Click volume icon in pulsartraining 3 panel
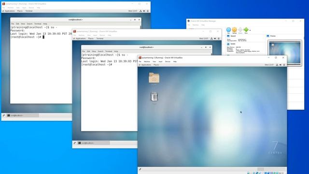The width and height of the screenshot is (309, 174). point(281,65)
